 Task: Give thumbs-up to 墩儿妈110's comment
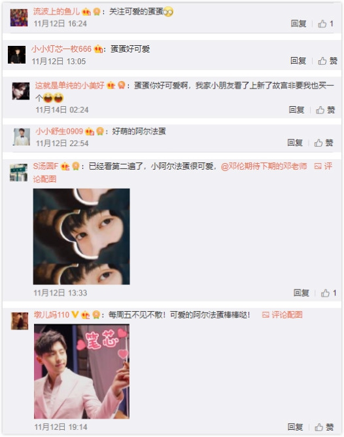(x=324, y=427)
